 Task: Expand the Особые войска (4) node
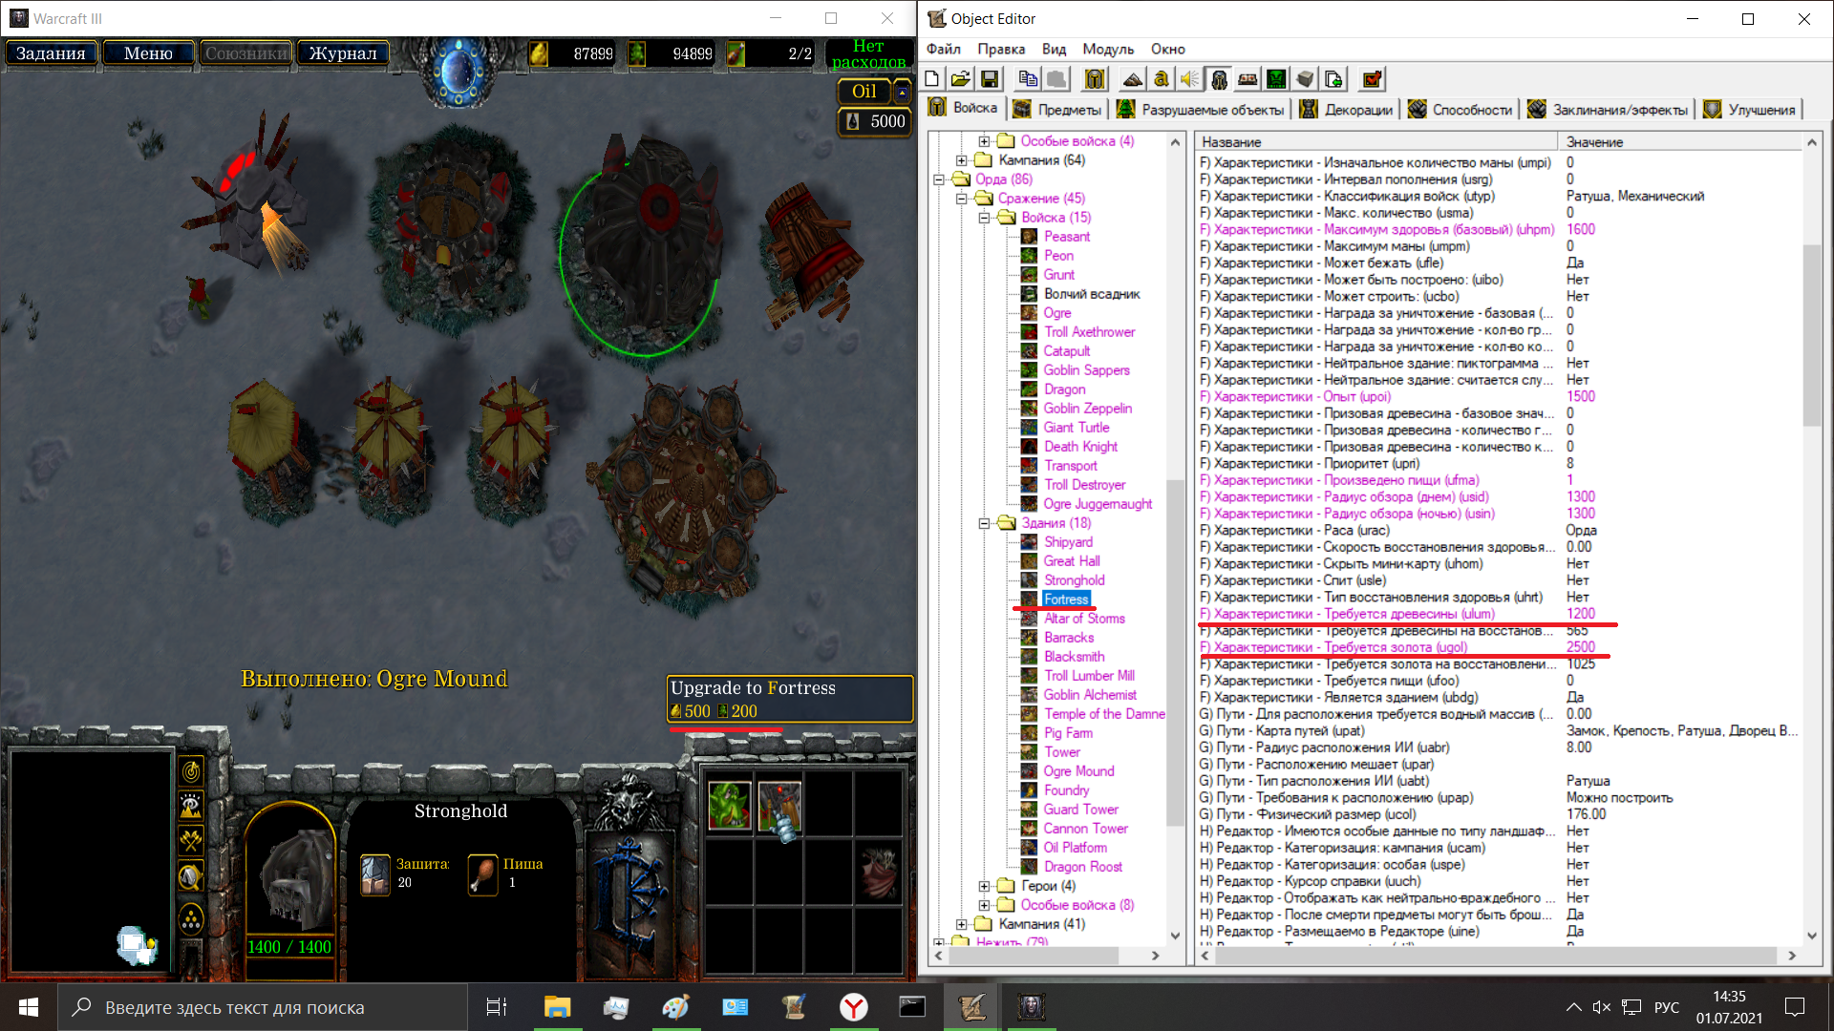point(985,141)
